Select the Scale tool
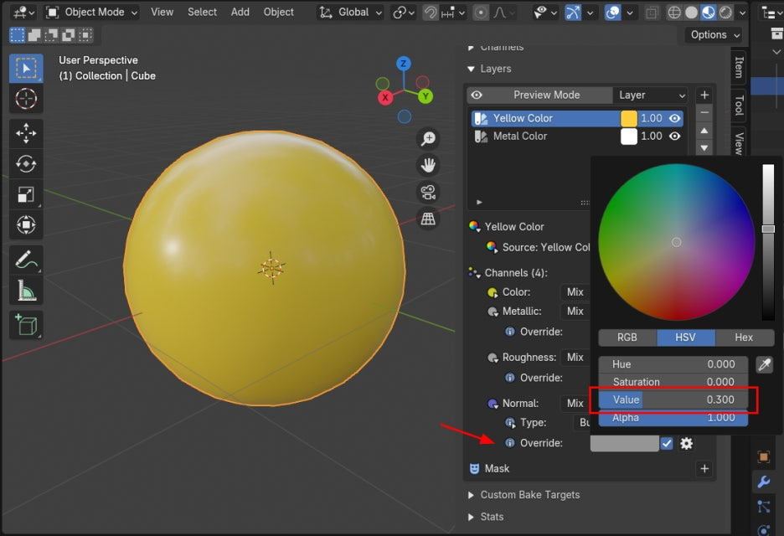The image size is (784, 536). pyautogui.click(x=26, y=194)
